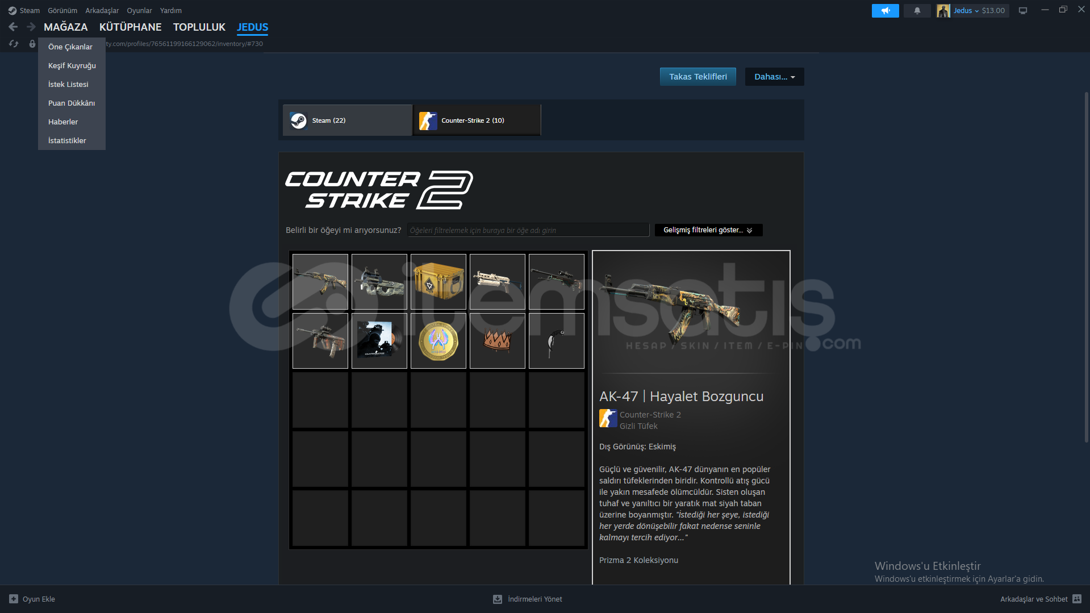The height and width of the screenshot is (613, 1090).
Task: Select the dark sniper rifle item
Action: click(557, 282)
